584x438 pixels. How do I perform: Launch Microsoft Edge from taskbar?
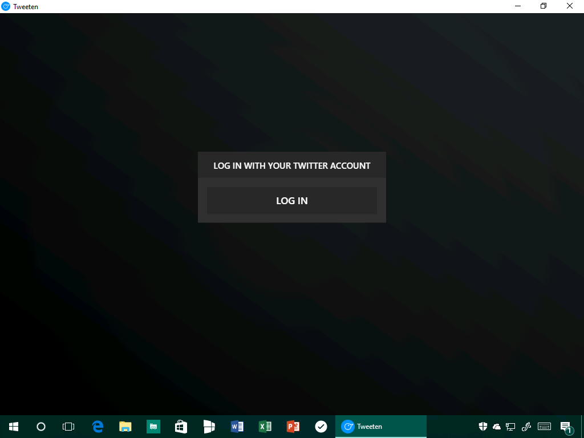click(98, 427)
